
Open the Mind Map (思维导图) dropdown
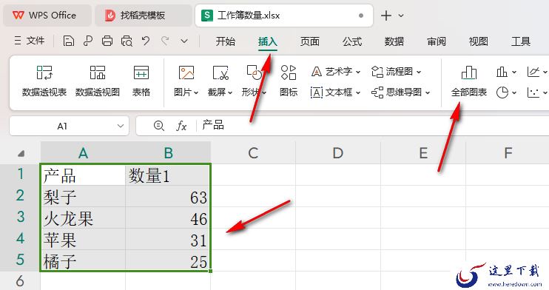(x=400, y=92)
